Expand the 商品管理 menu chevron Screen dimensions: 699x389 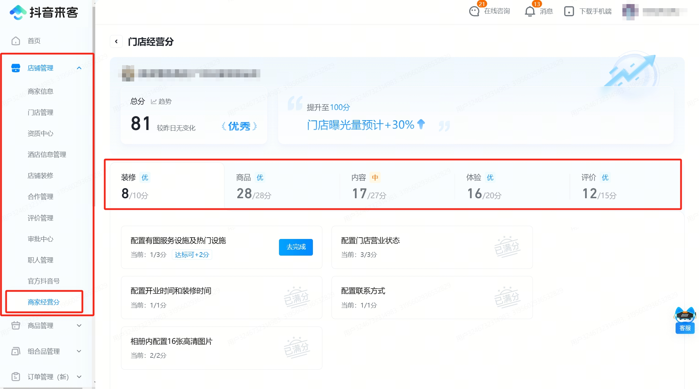tap(79, 326)
